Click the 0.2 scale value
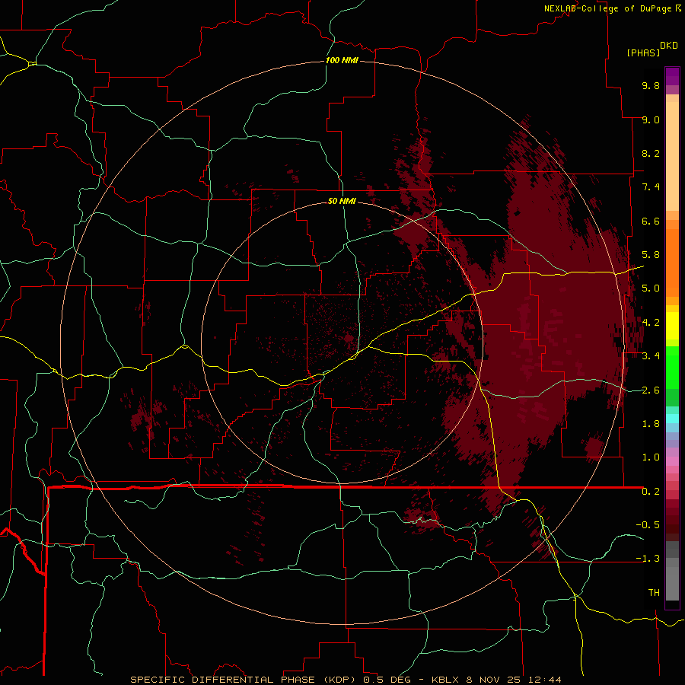This screenshot has width=685, height=685. pos(651,492)
